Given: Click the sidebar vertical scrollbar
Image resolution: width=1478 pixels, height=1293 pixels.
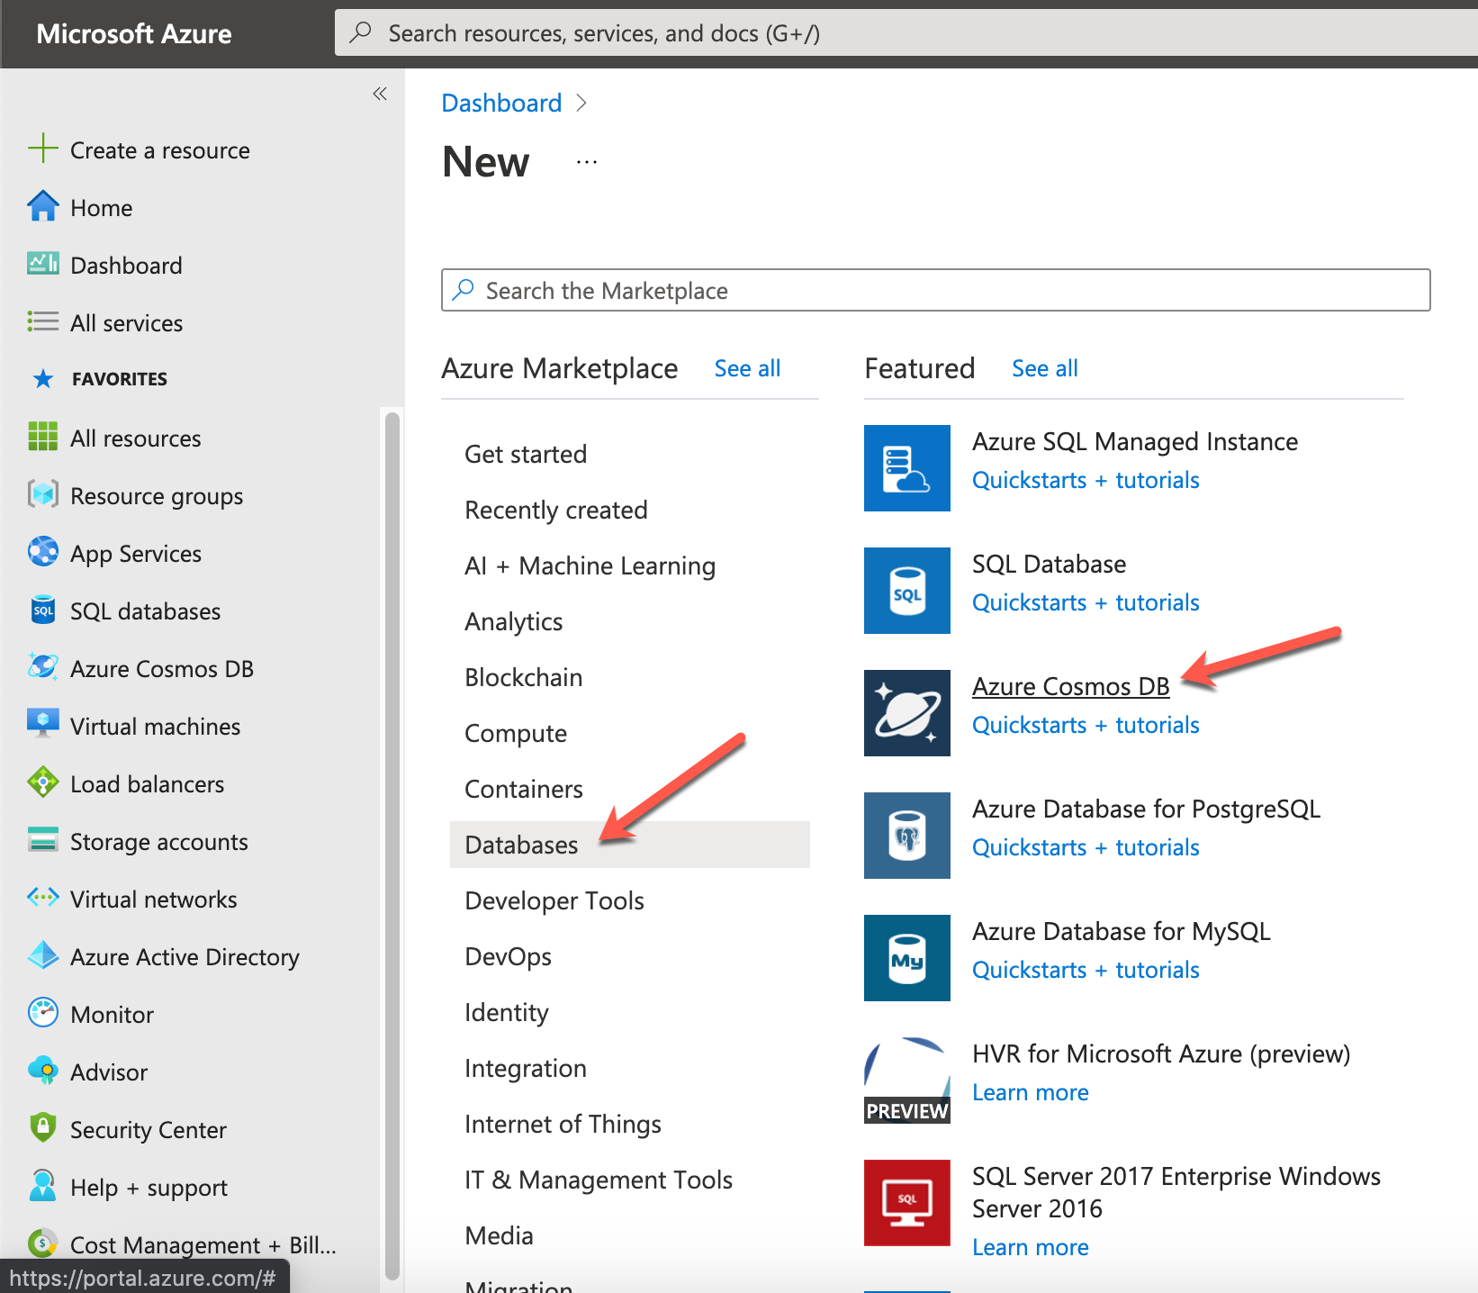Looking at the screenshot, I should point(392,845).
